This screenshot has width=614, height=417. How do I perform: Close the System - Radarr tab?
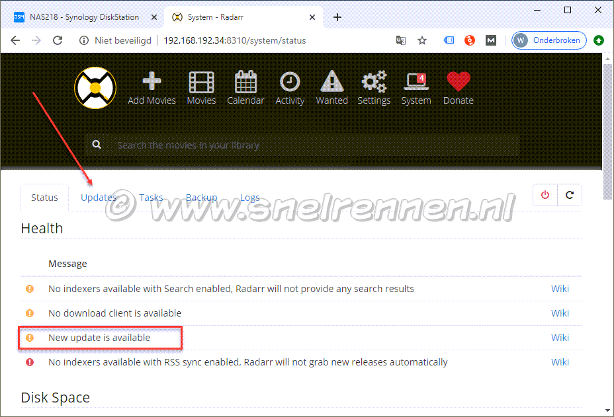[x=312, y=17]
